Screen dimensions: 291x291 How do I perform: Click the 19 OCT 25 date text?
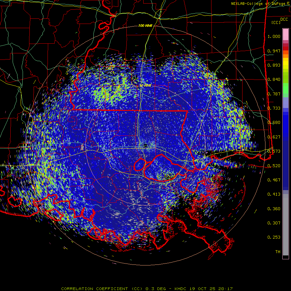coord(202,289)
